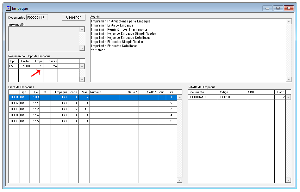Close the Empaque window
Screen dimensions: 300x192
289,8
